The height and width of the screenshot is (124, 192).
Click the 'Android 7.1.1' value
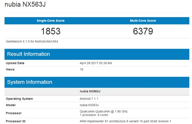[x=89, y=99]
